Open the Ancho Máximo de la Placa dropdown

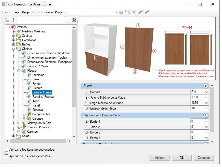[x=206, y=98]
